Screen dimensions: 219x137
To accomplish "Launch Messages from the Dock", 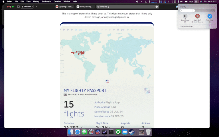I will (x=84, y=132).
